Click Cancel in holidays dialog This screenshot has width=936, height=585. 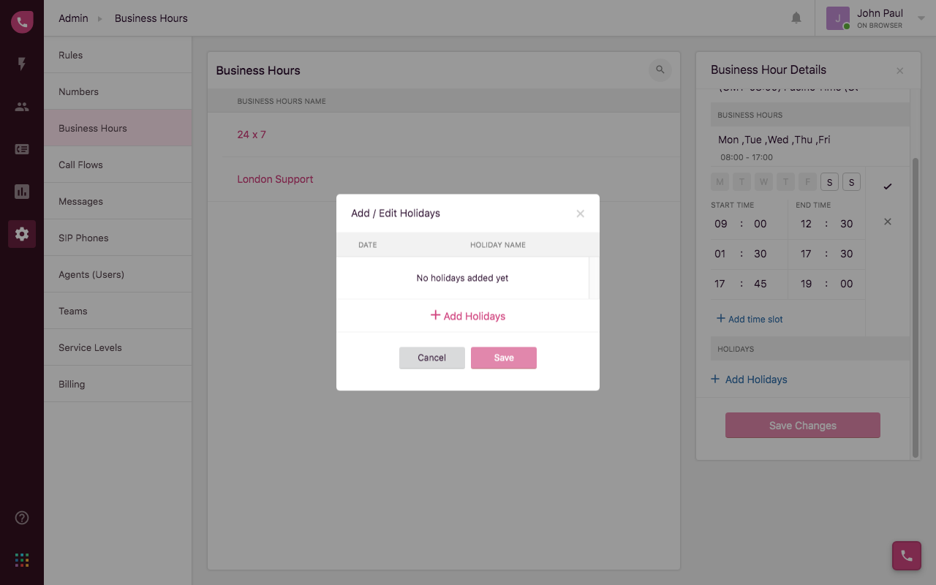click(x=431, y=358)
